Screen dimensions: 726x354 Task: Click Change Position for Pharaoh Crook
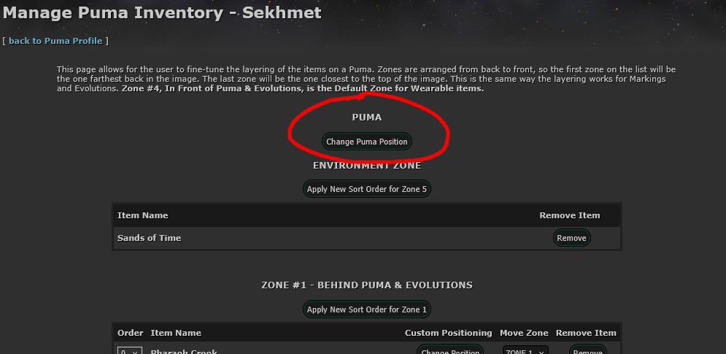coord(450,351)
